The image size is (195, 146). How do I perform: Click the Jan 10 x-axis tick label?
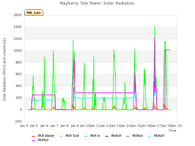[85, 126]
